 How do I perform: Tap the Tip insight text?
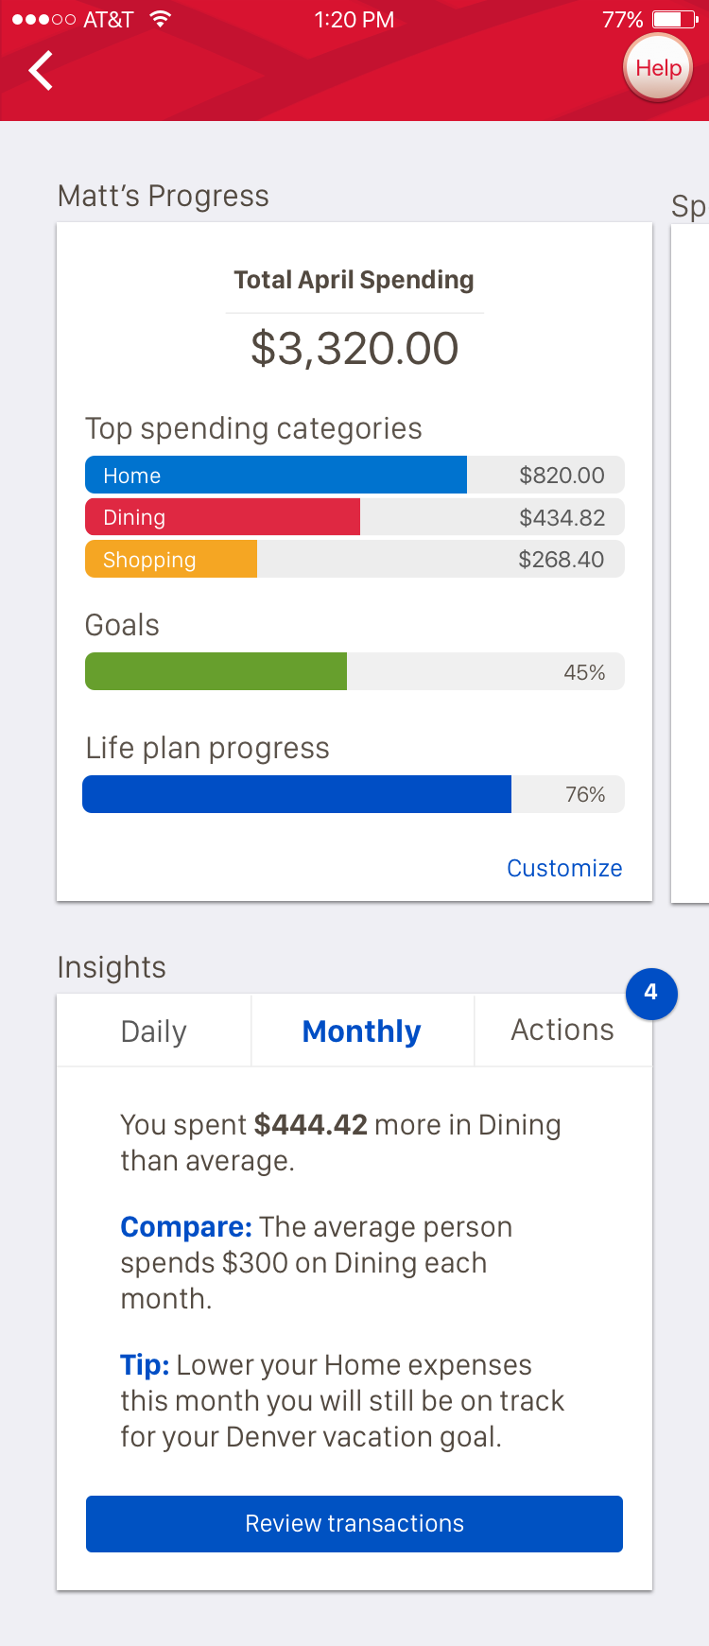point(341,1400)
